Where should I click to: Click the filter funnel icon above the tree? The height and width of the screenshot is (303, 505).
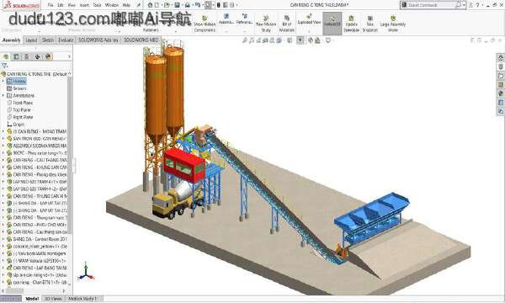pyautogui.click(x=4, y=66)
